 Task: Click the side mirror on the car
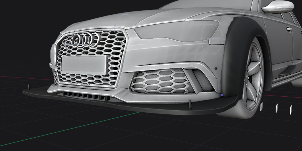[278, 6]
